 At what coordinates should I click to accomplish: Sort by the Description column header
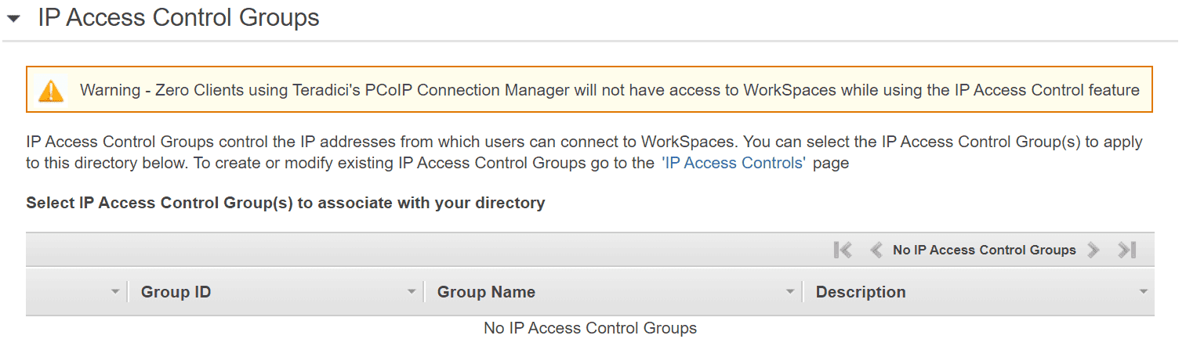tap(861, 292)
